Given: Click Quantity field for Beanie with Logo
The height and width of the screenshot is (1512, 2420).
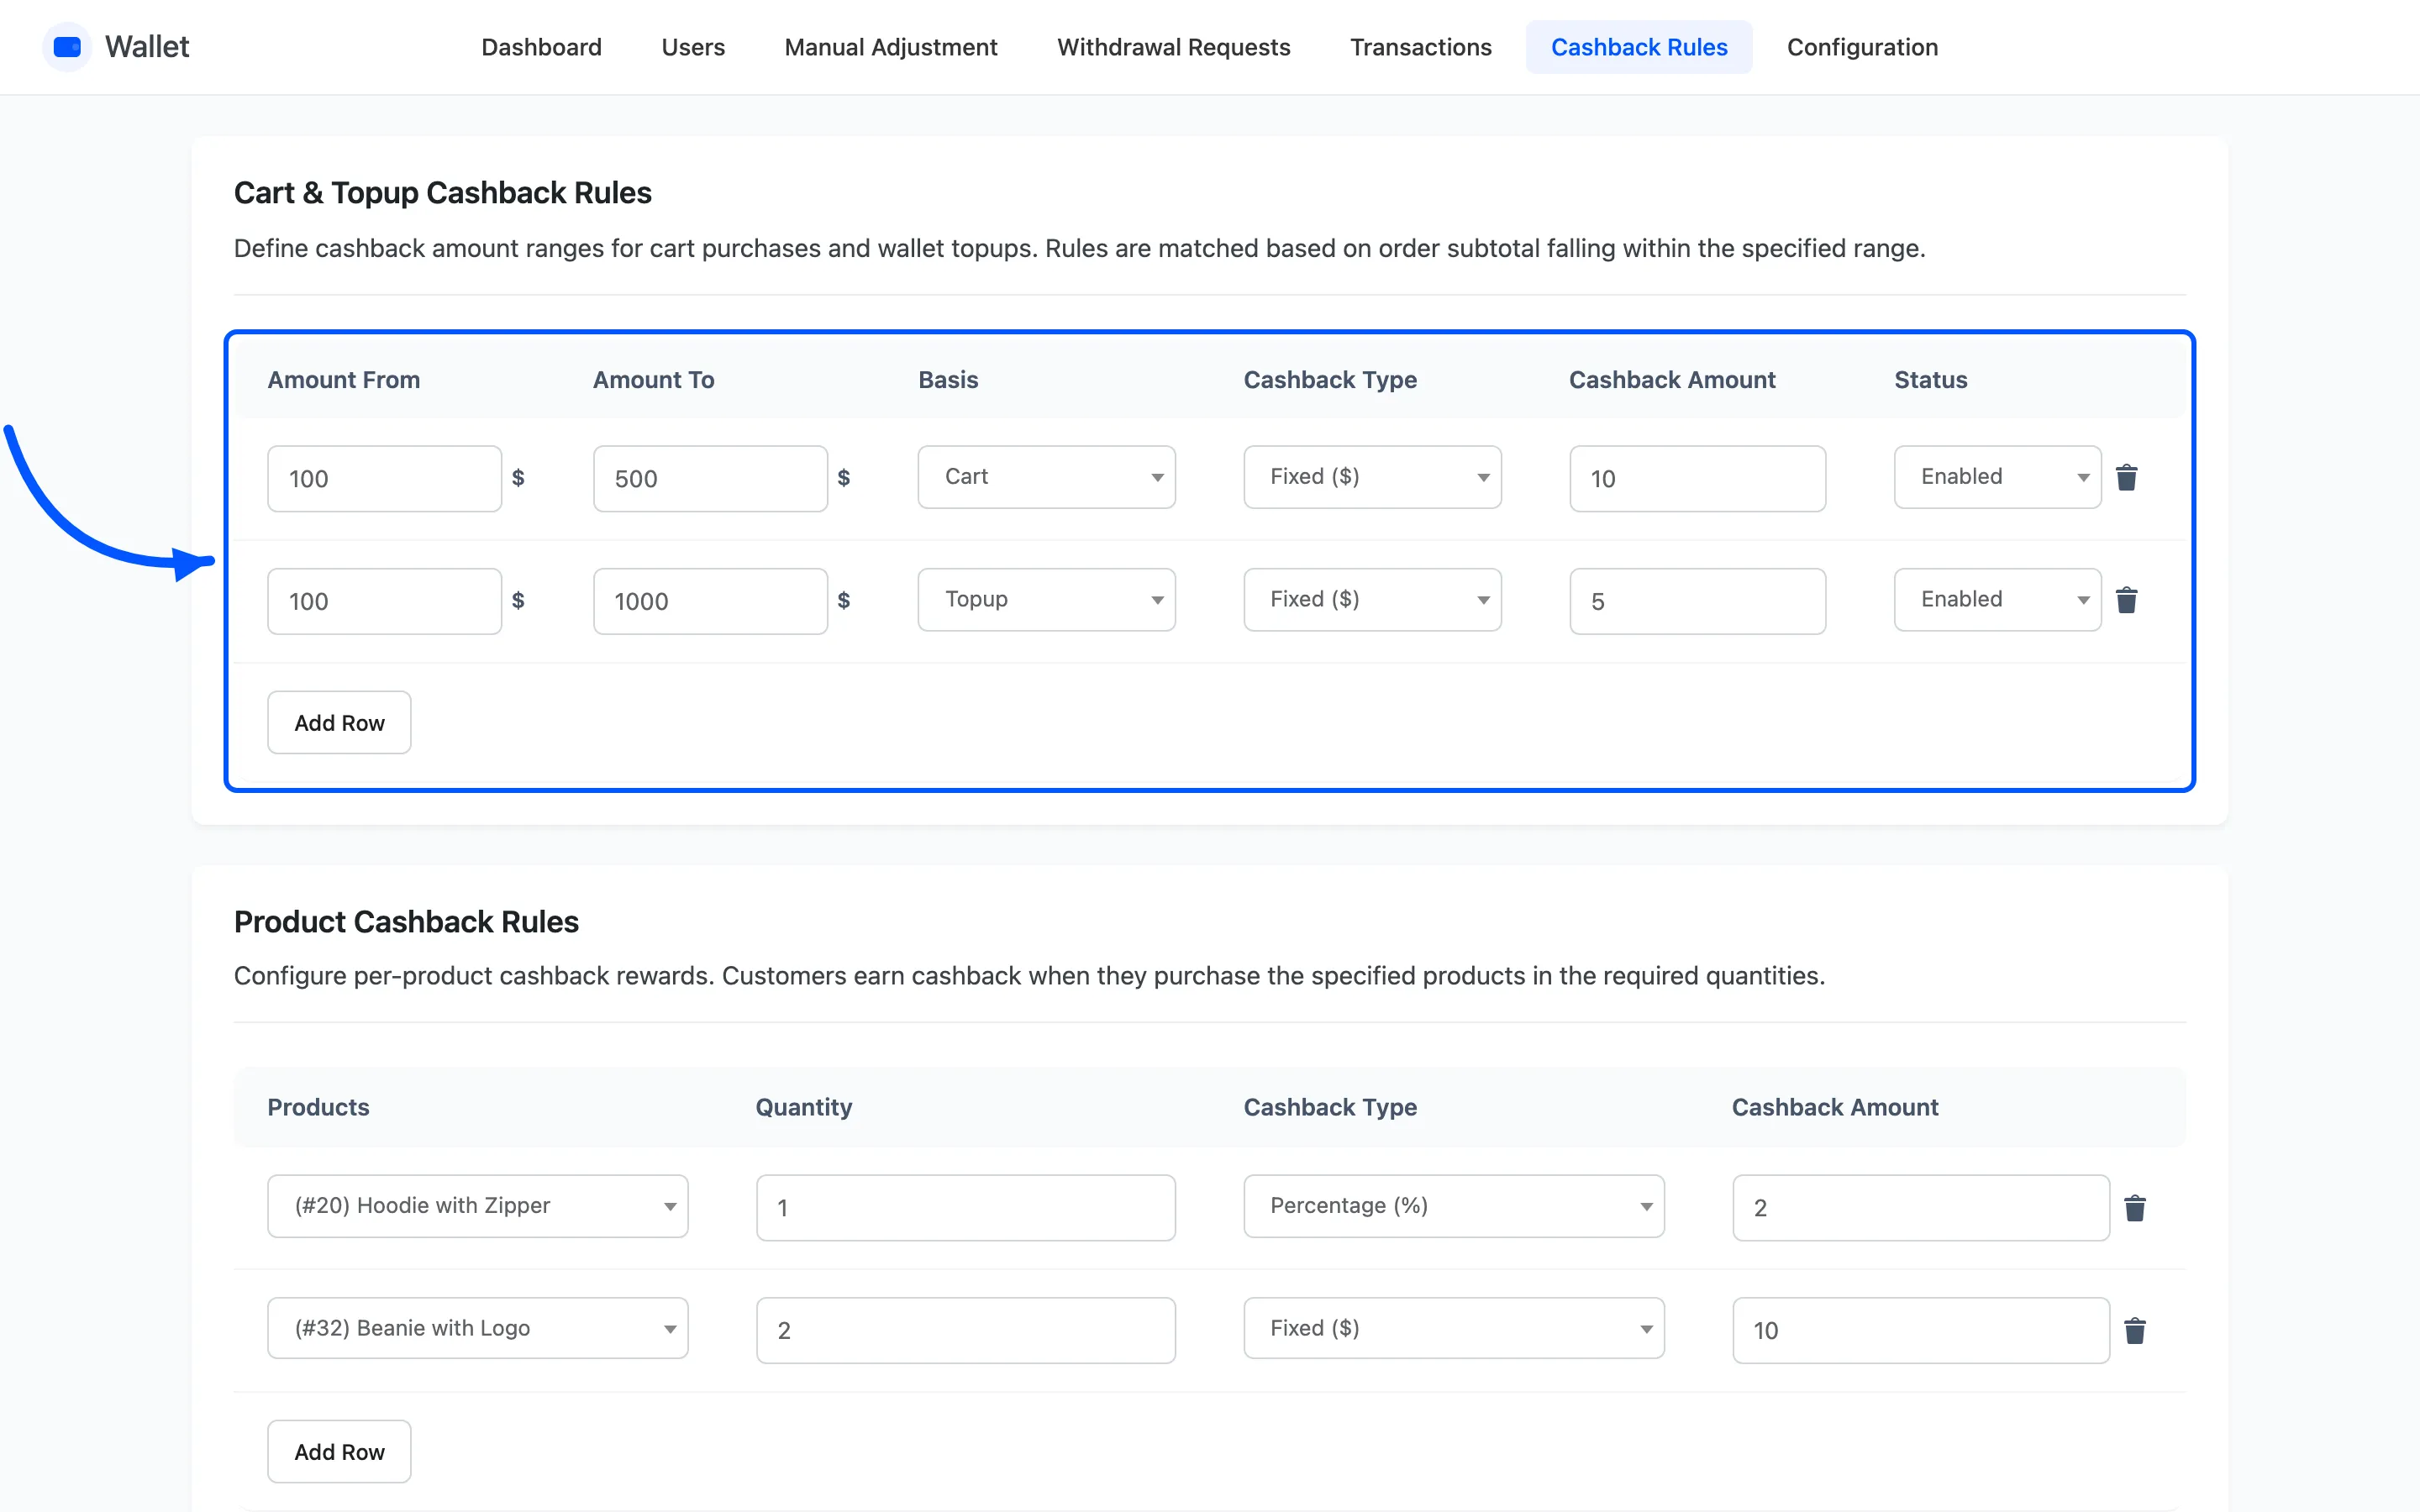Looking at the screenshot, I should [x=966, y=1331].
